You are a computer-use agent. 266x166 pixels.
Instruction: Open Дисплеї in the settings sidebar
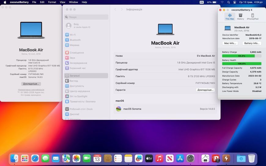coord(86,114)
